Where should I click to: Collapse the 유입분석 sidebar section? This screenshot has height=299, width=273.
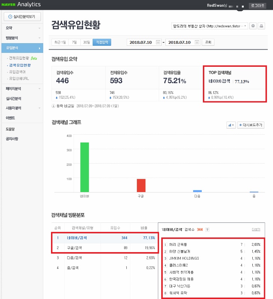tap(22, 48)
